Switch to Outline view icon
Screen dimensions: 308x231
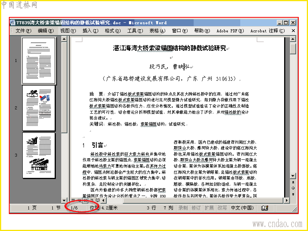[91, 200]
